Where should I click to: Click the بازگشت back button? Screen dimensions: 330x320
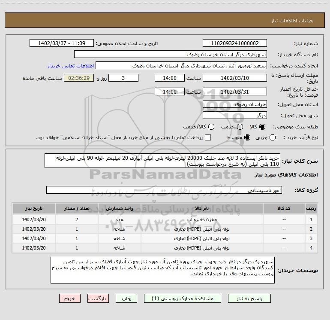tap(98, 299)
